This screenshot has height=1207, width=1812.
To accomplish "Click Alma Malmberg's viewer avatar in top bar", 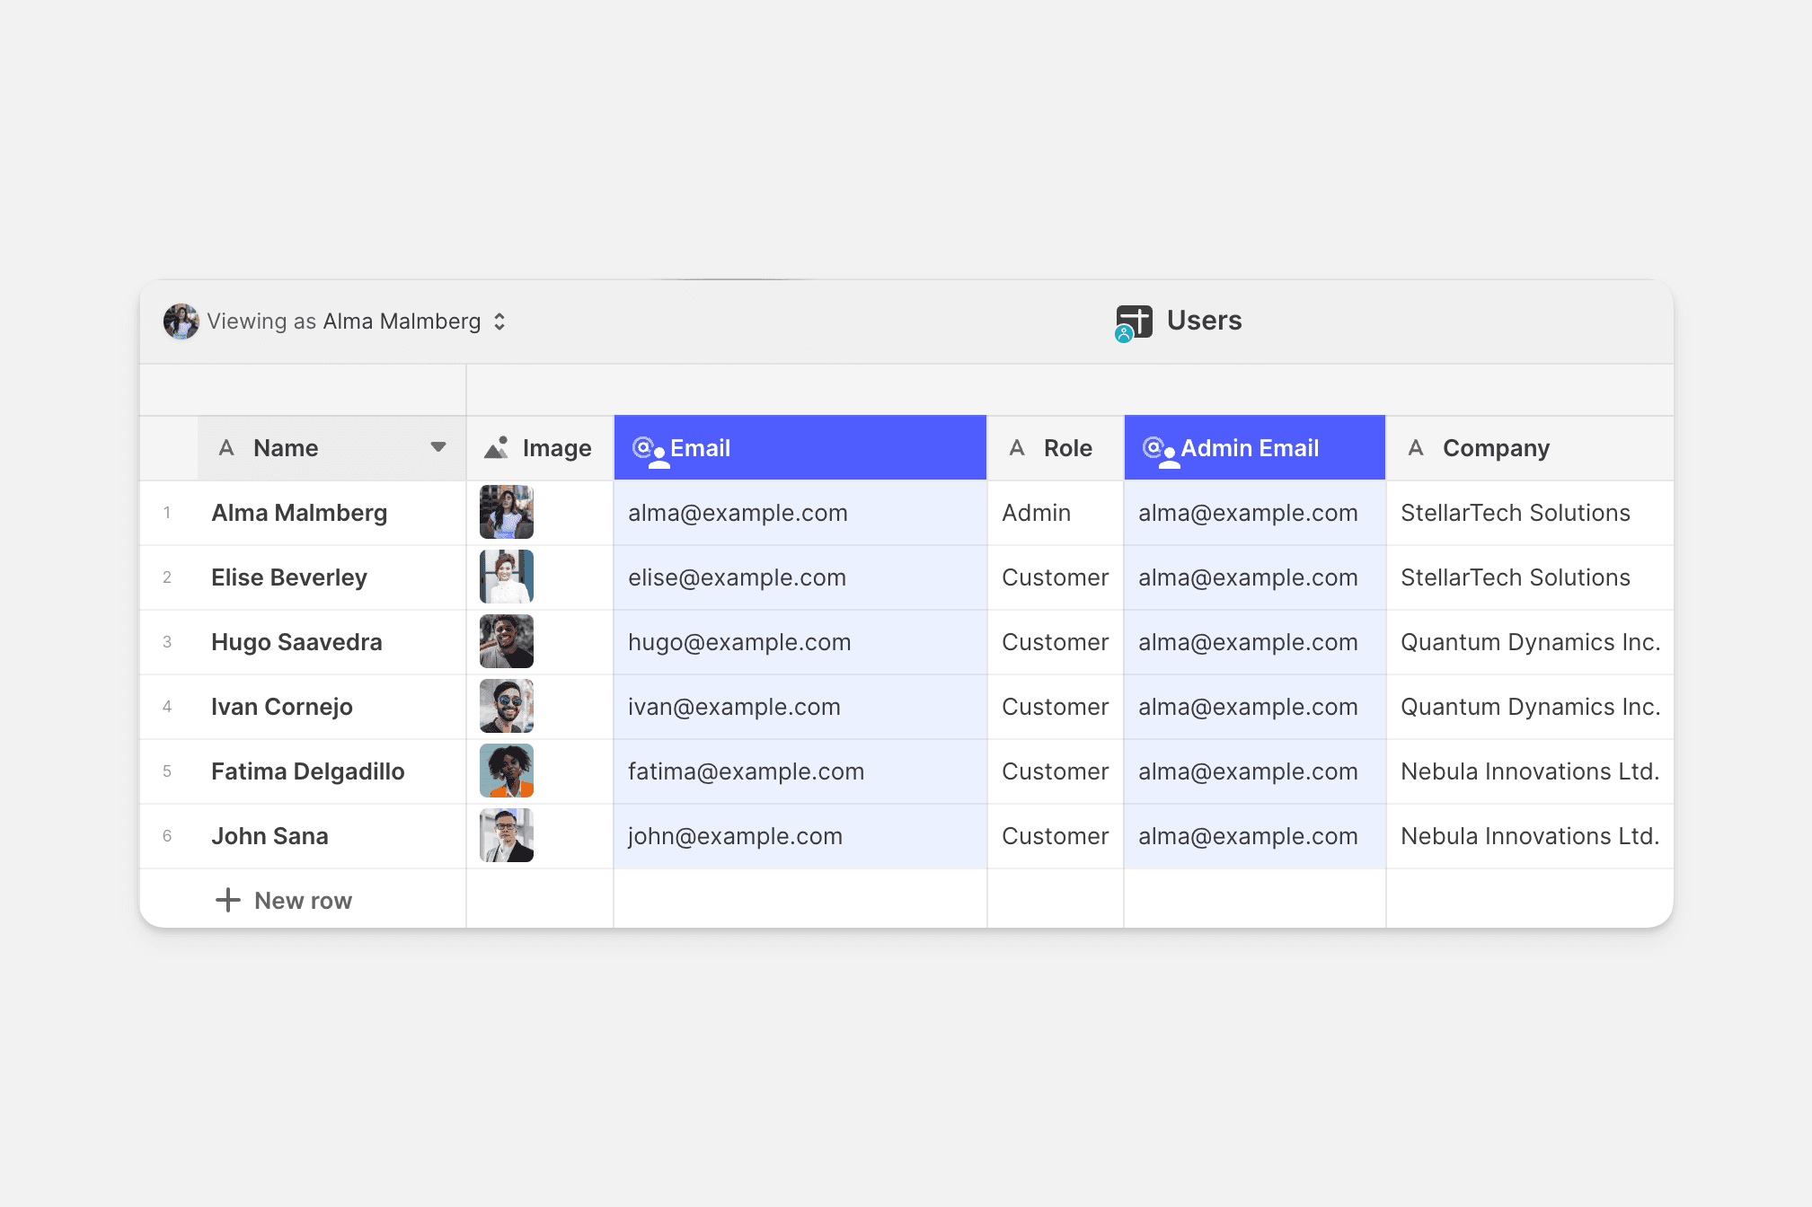I will pyautogui.click(x=181, y=322).
